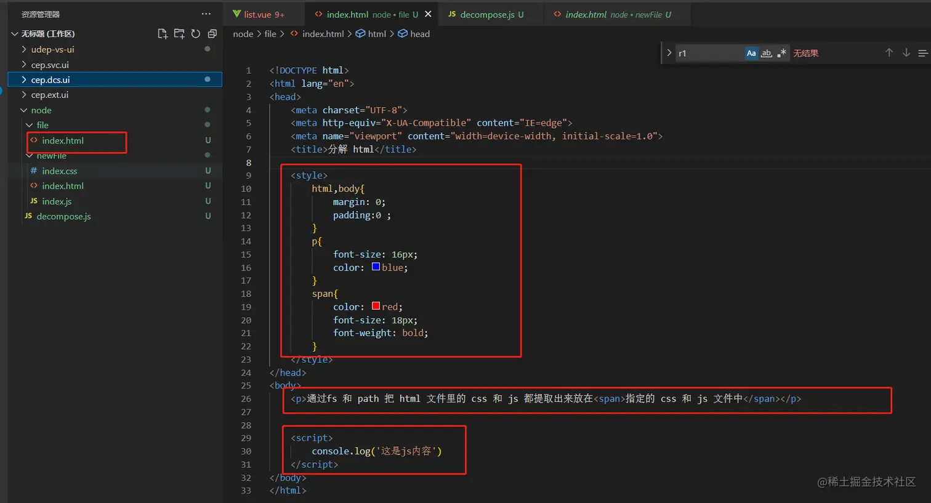Refresh the Explorer file tree
931x503 pixels.
coord(196,33)
